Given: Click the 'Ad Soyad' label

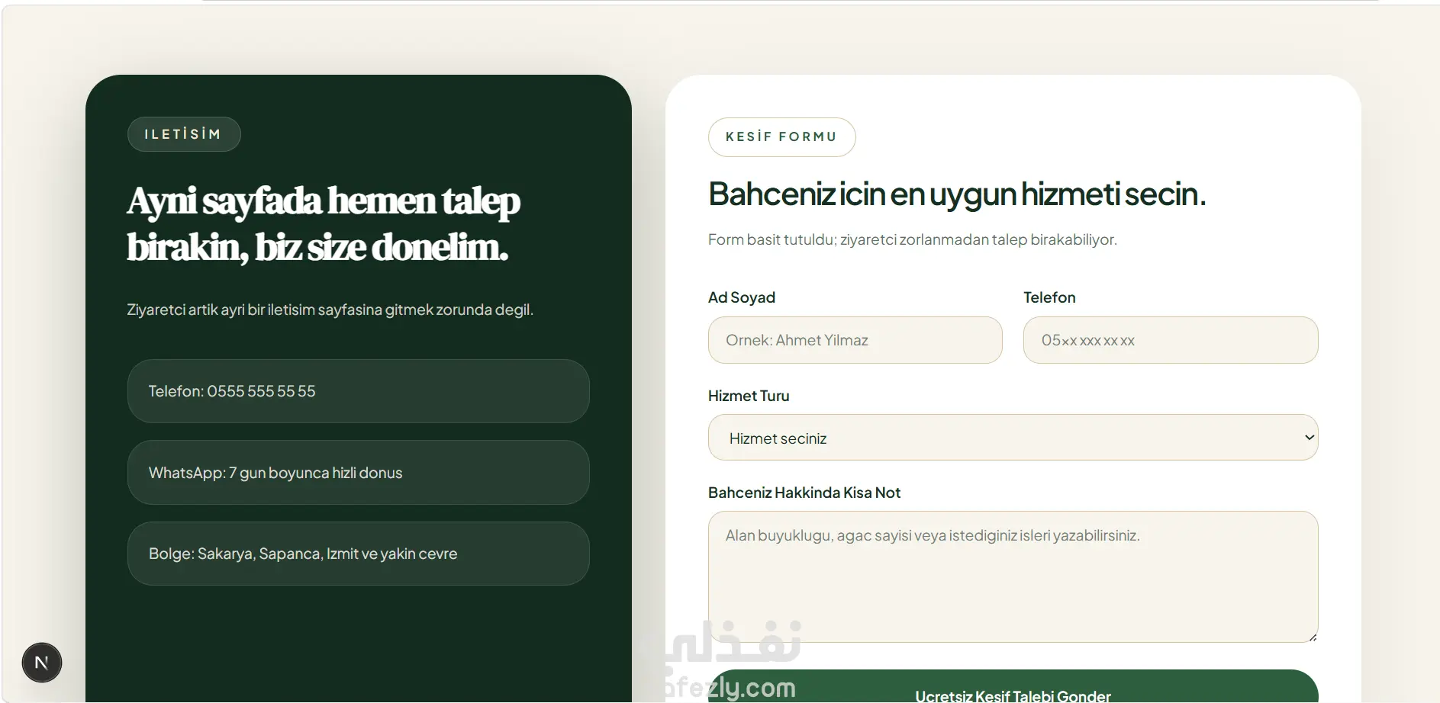Looking at the screenshot, I should pyautogui.click(x=742, y=297).
